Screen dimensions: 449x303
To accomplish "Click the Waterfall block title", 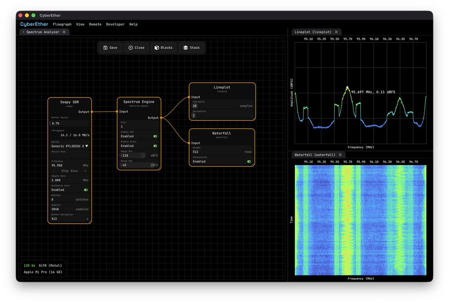I will (x=222, y=133).
